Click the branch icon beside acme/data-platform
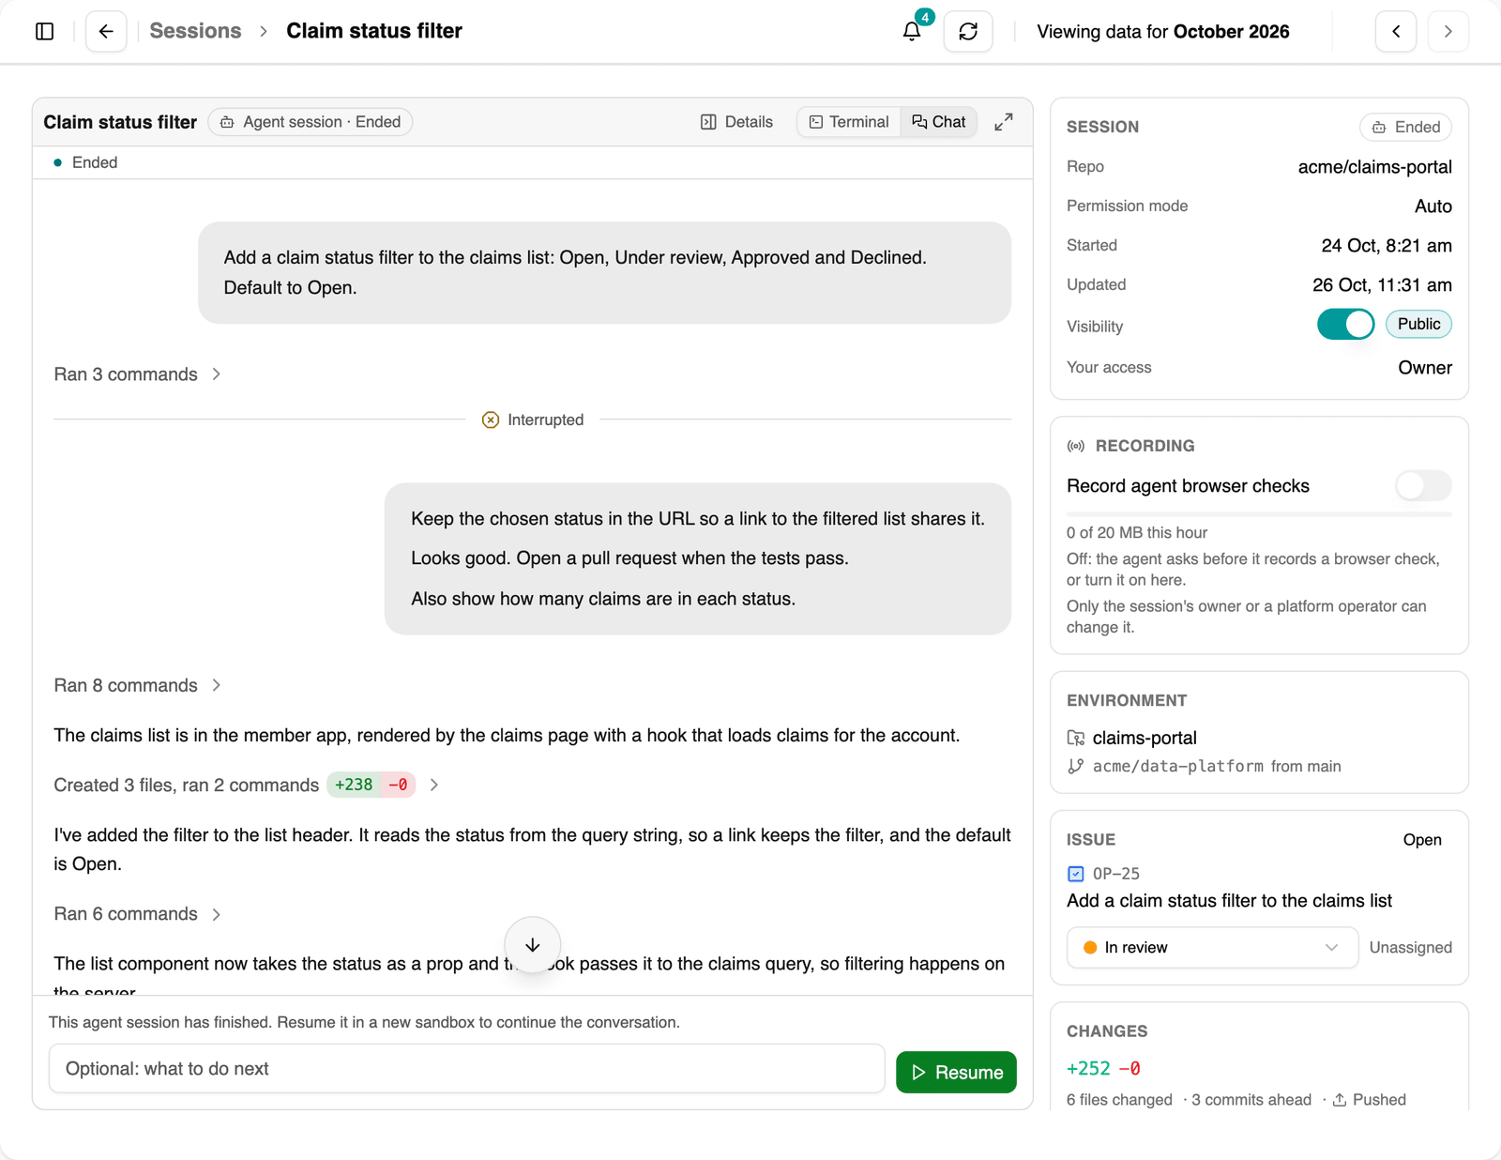The width and height of the screenshot is (1501, 1160). (1076, 766)
